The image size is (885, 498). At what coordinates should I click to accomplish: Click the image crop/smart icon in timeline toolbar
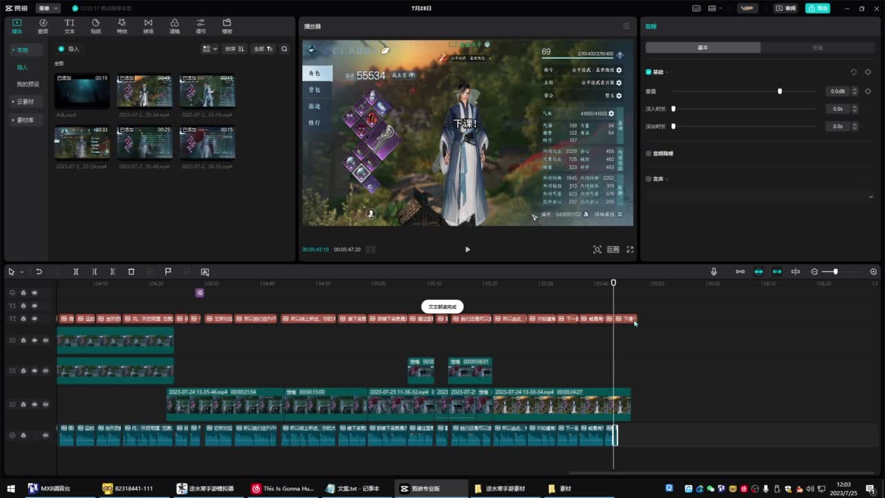205,272
